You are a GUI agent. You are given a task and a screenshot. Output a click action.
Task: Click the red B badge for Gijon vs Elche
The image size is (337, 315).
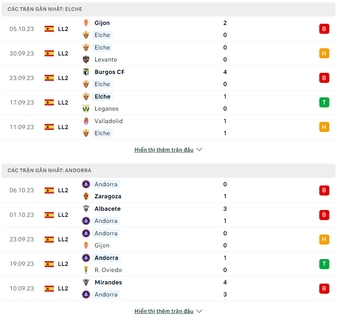click(x=324, y=29)
